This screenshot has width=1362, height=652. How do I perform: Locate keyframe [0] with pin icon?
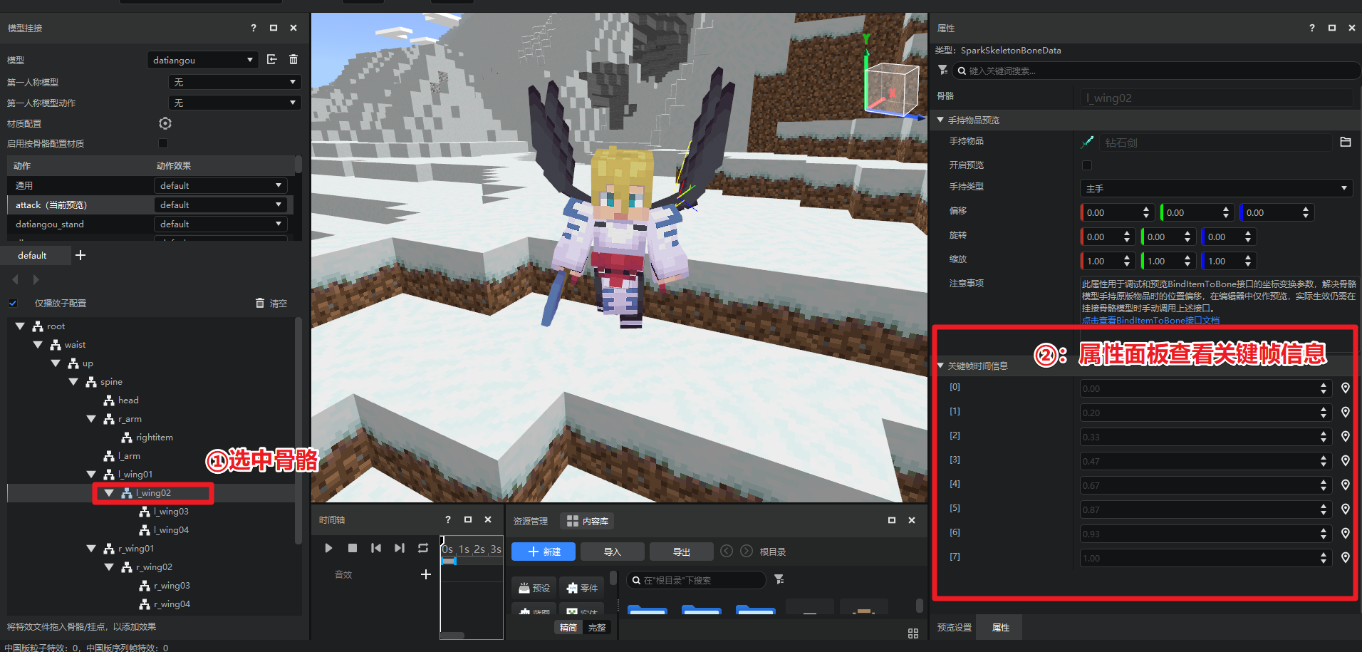pos(1346,388)
